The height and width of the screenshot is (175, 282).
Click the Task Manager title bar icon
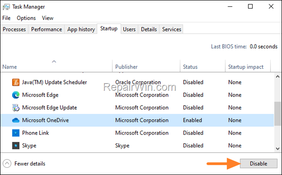[x=6, y=7]
